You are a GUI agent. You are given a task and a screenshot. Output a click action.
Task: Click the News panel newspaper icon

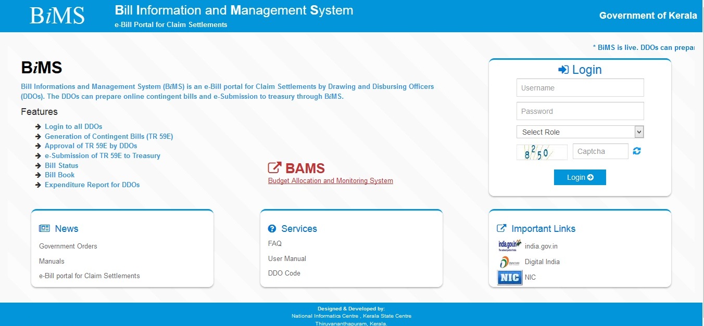[44, 228]
